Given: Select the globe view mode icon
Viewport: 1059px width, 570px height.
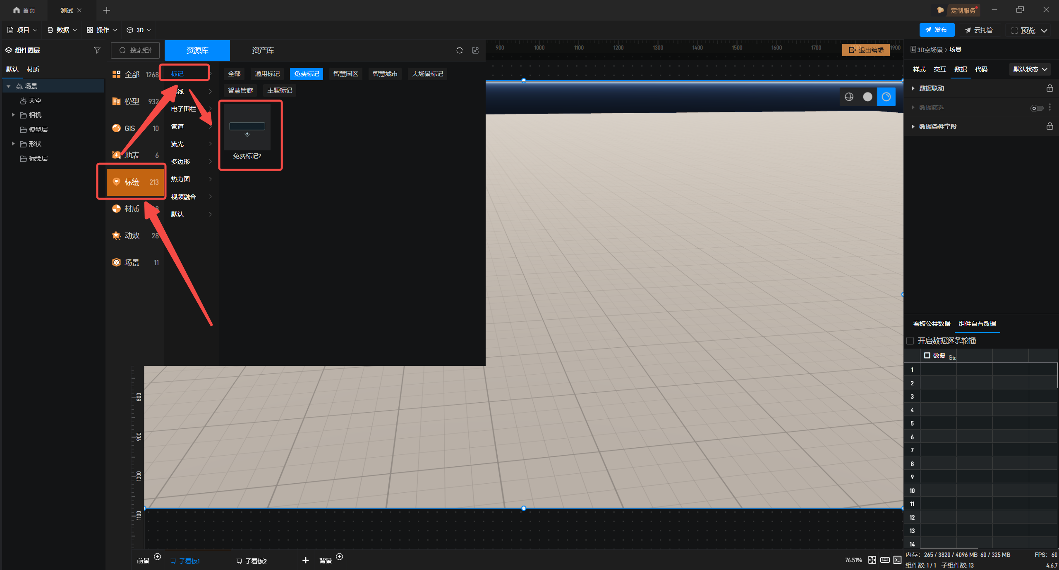Looking at the screenshot, I should coord(849,97).
